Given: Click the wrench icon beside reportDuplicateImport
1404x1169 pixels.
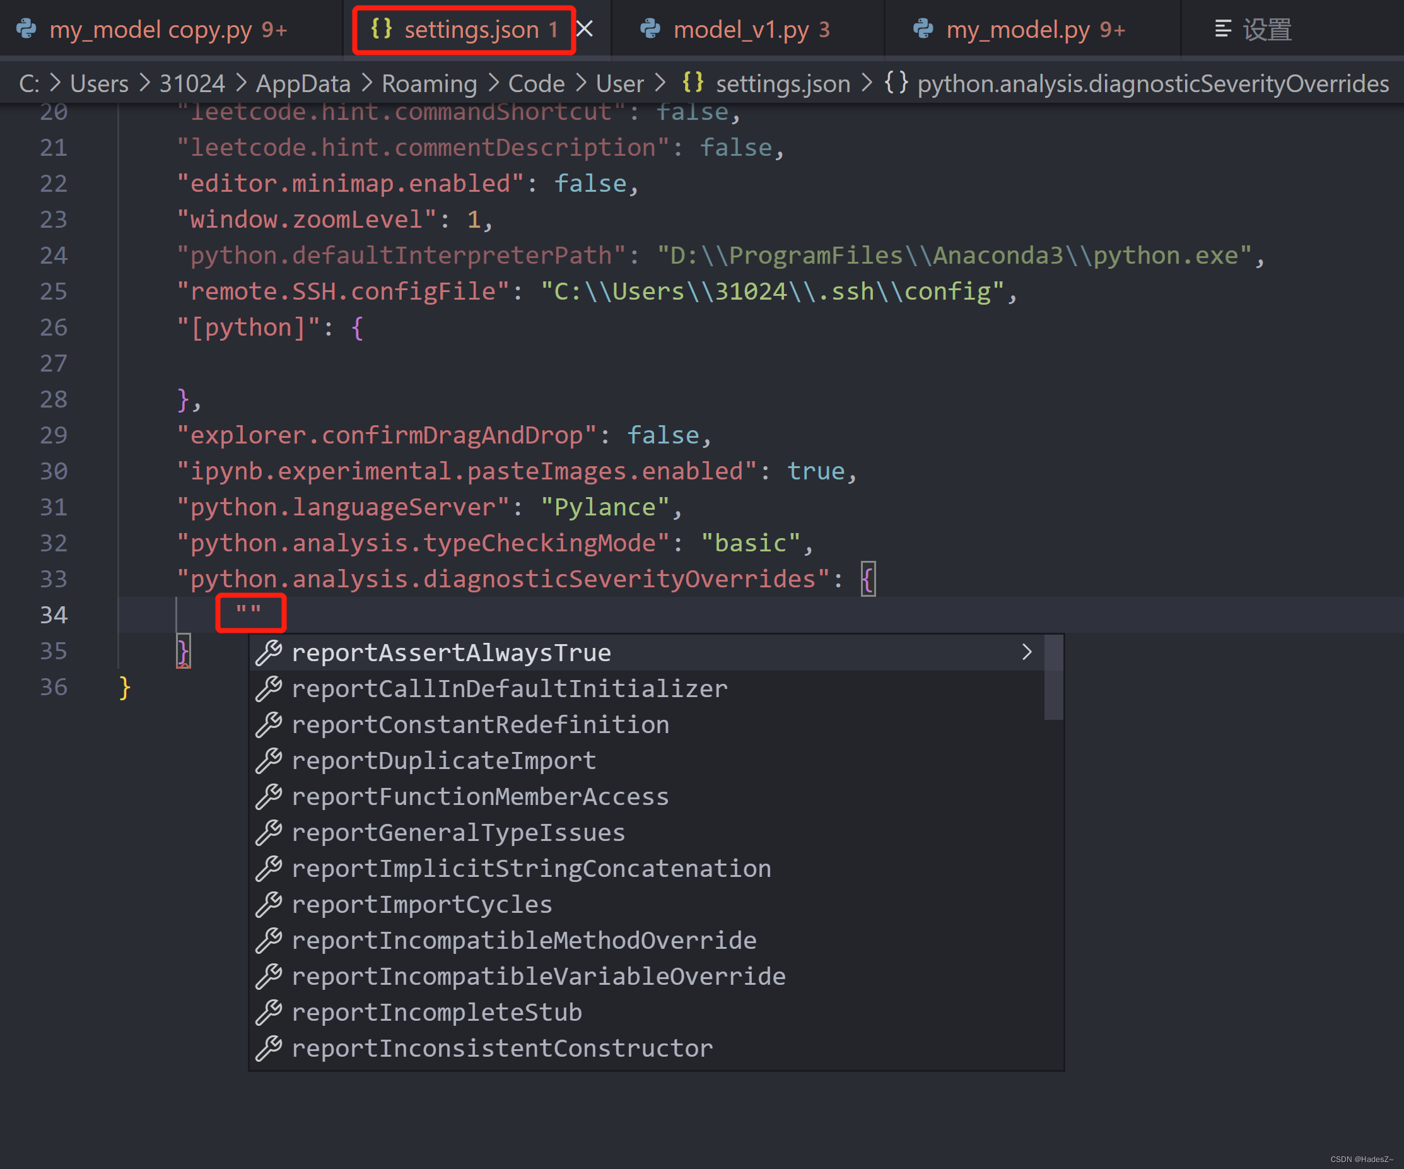Looking at the screenshot, I should click(269, 760).
